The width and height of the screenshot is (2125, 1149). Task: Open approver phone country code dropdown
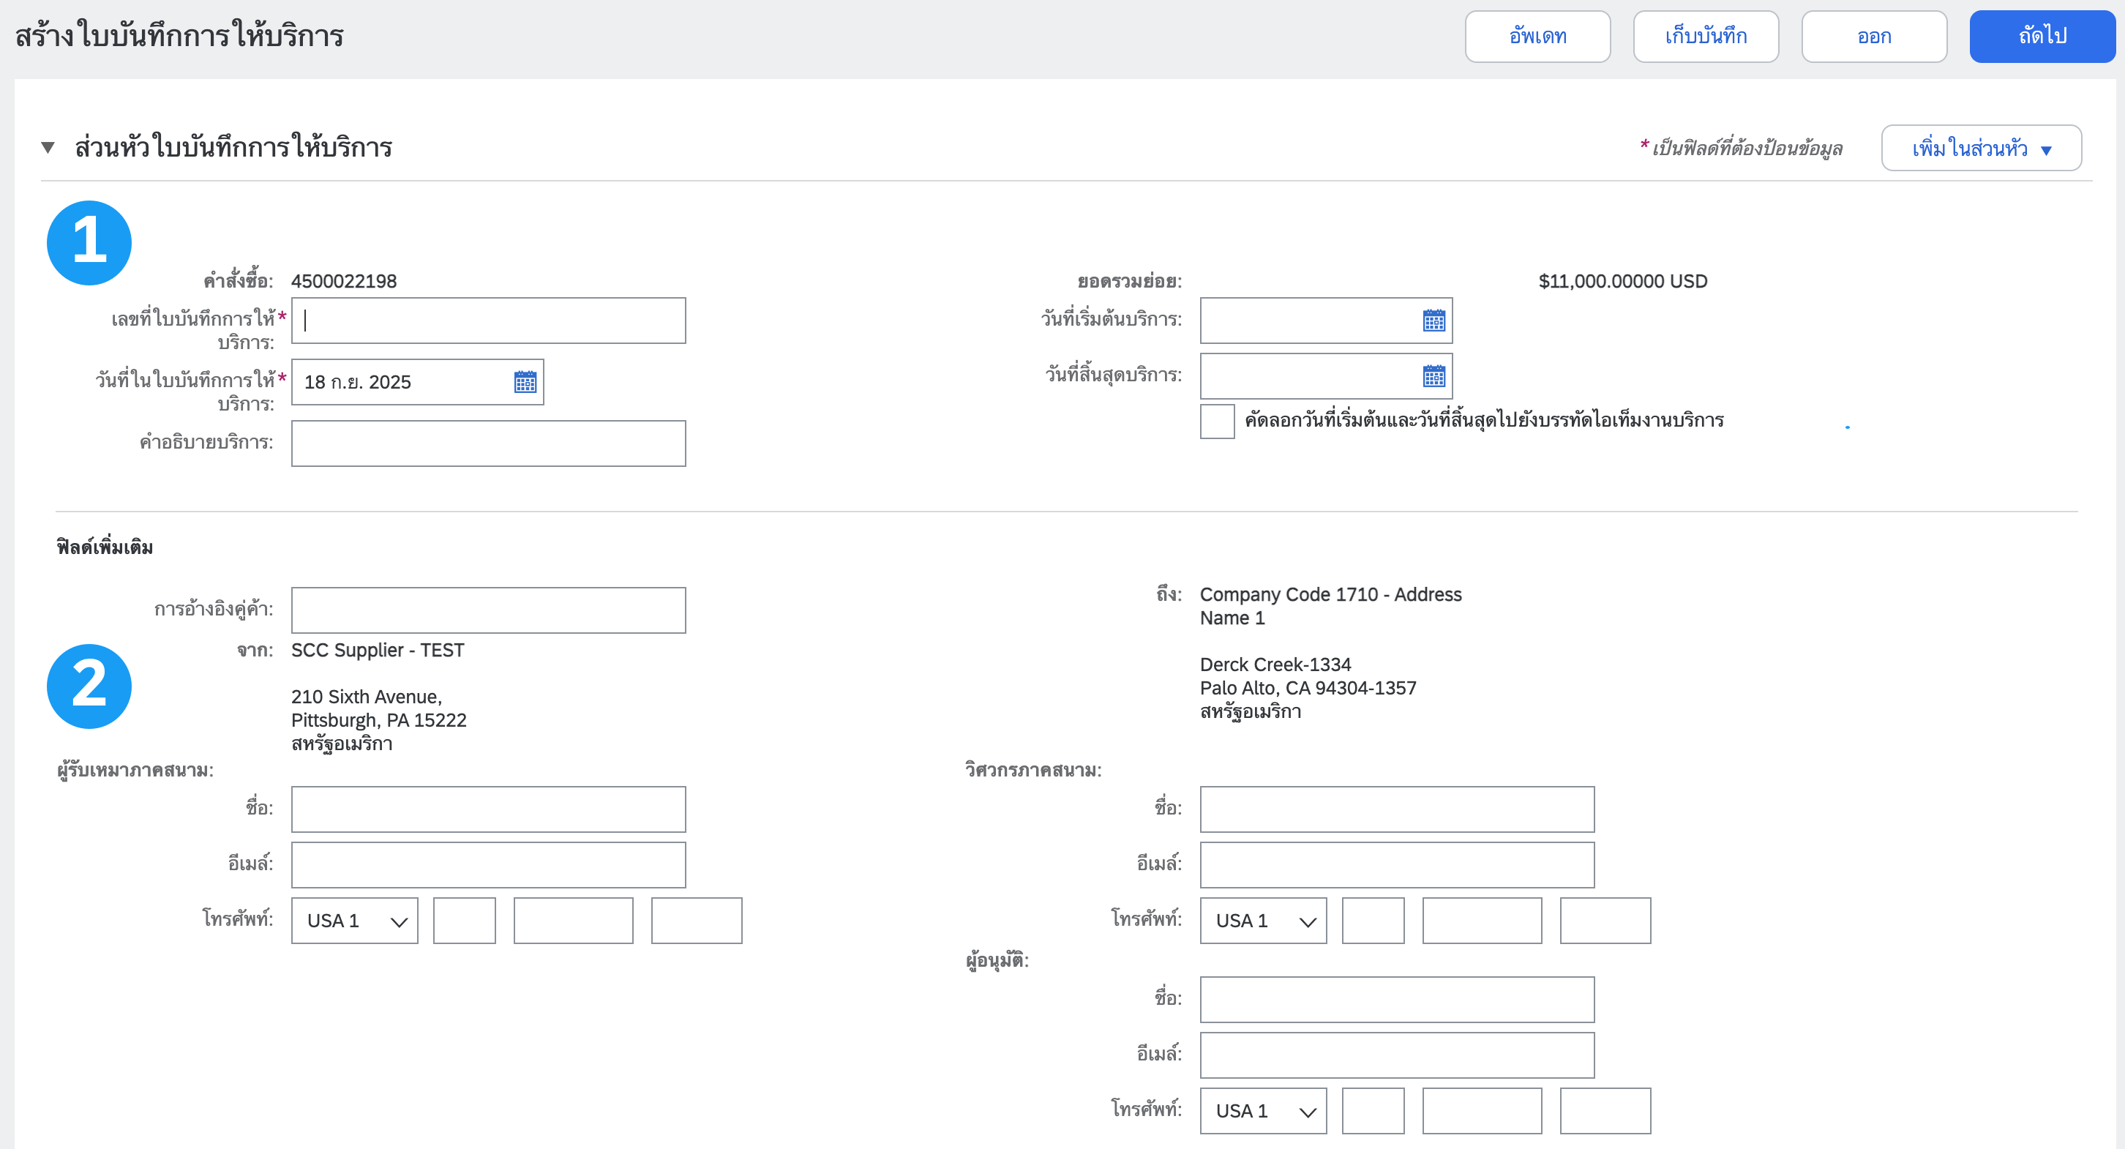(1263, 1111)
